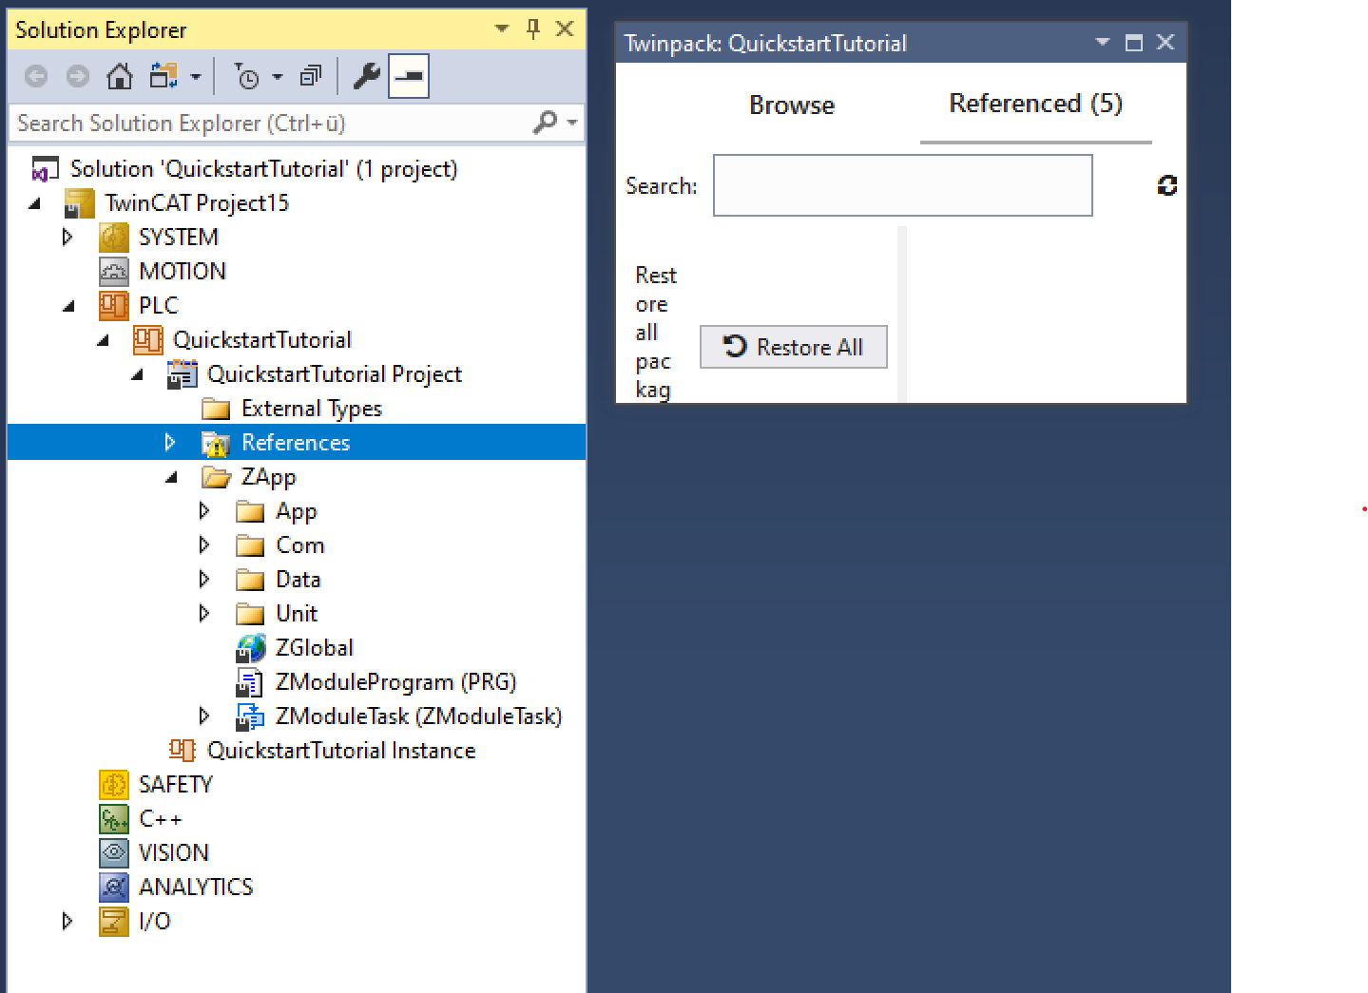Maximize the Twinpack window
1368x993 pixels.
click(1133, 42)
